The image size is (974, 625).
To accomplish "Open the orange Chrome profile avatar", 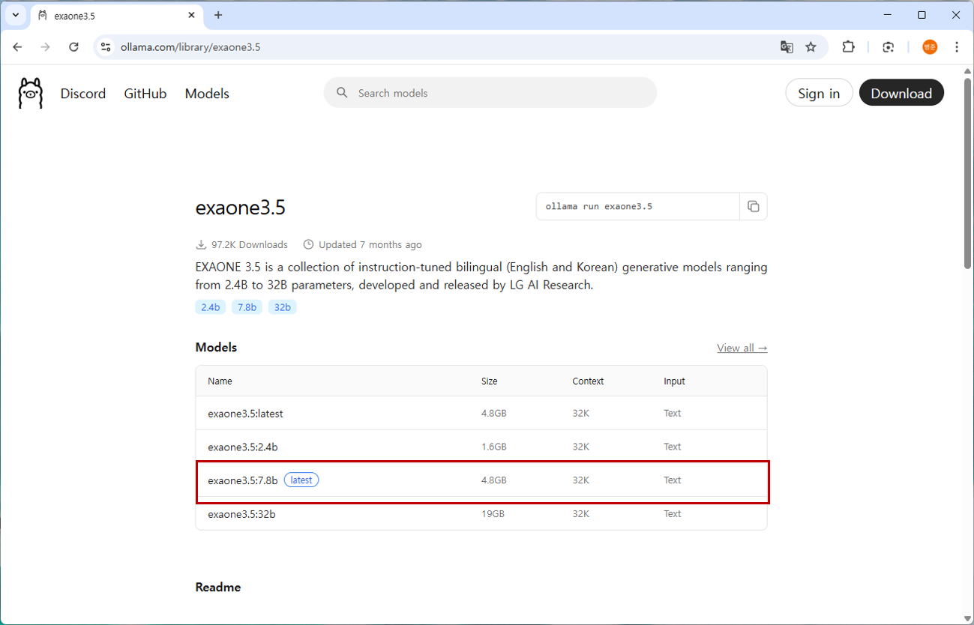I will click(930, 47).
